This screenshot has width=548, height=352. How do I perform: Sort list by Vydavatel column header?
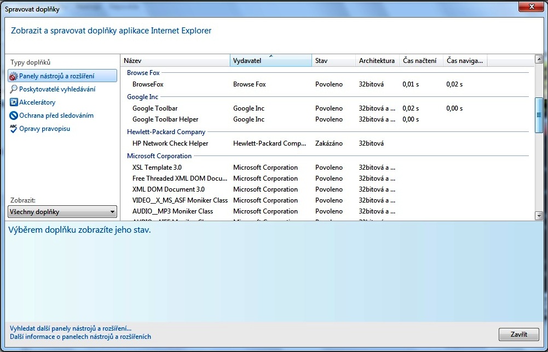tap(271, 61)
